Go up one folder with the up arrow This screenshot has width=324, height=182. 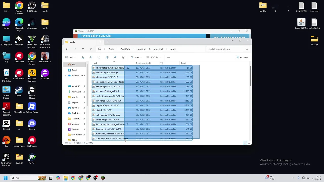coord(83,49)
